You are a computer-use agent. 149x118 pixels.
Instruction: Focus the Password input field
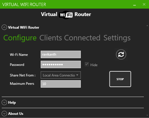click(61, 64)
